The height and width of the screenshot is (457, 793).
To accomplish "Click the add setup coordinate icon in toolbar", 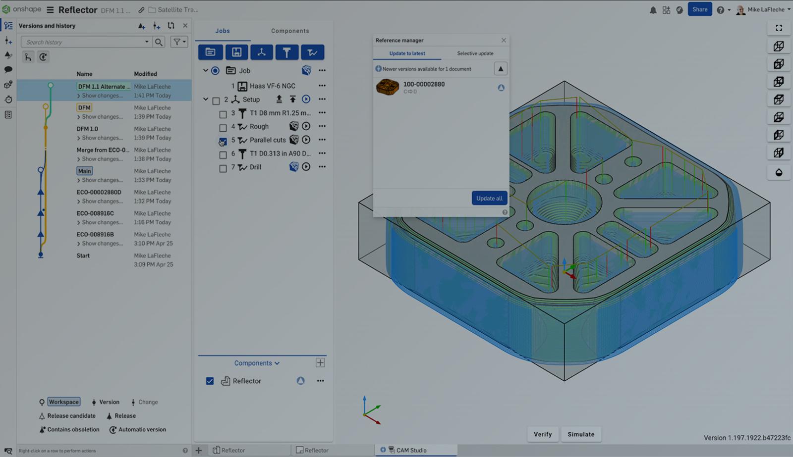I will click(261, 52).
